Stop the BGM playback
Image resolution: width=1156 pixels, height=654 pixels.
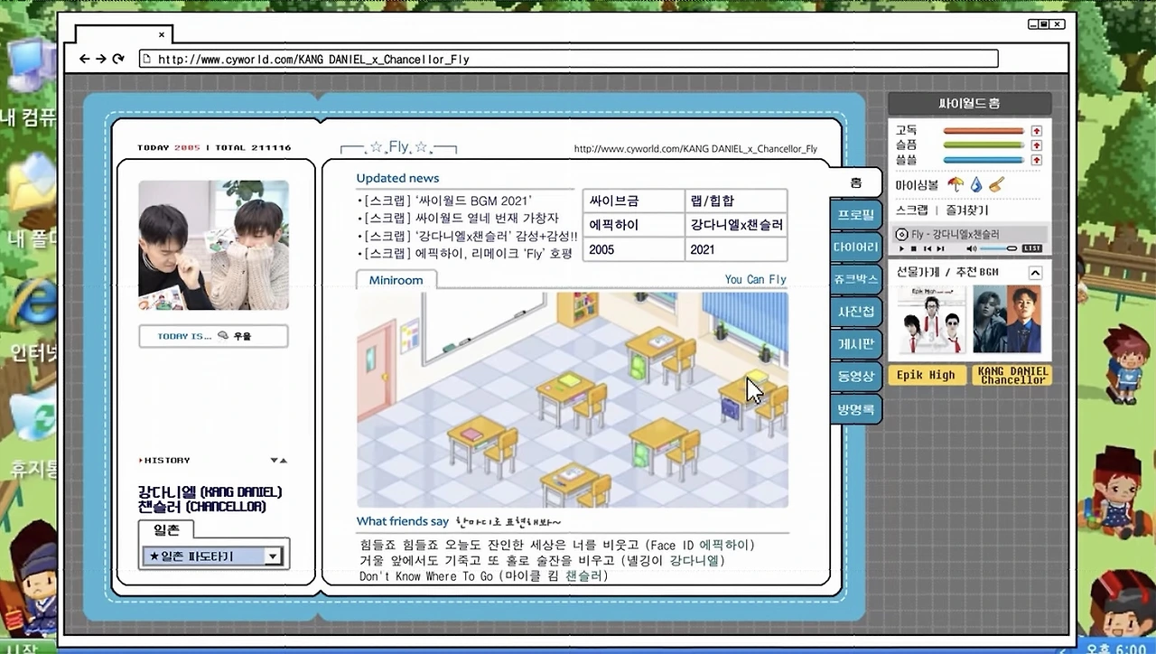click(914, 248)
